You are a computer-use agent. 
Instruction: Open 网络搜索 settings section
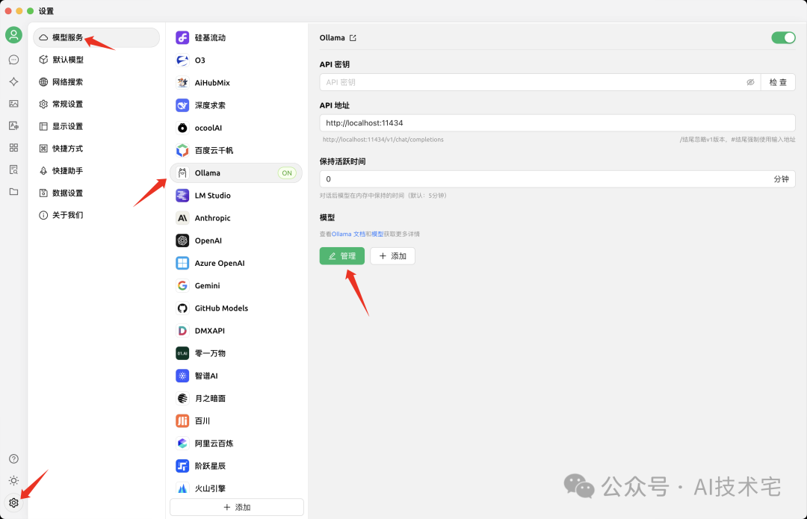tap(96, 82)
